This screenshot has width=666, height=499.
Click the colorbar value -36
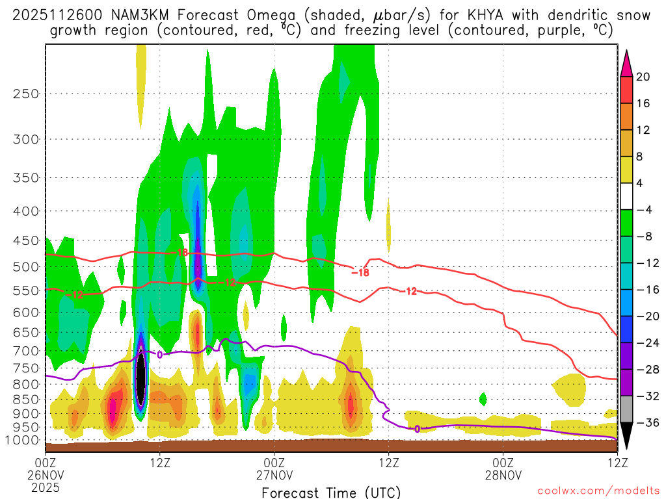[648, 422]
